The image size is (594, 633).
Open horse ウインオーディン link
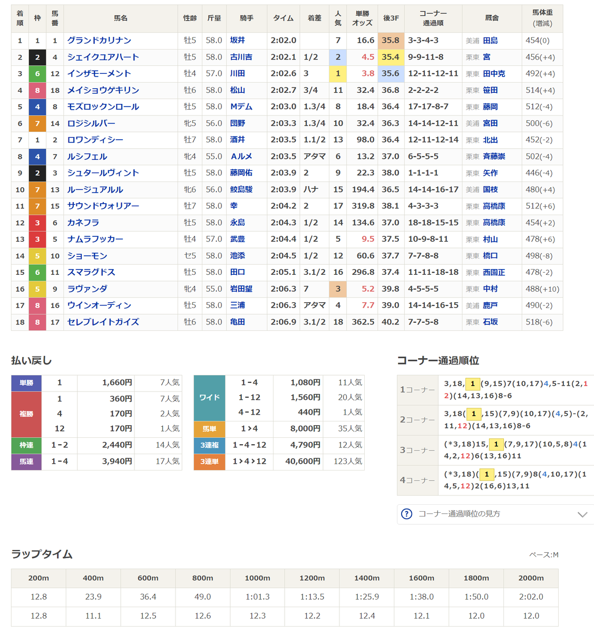click(99, 305)
